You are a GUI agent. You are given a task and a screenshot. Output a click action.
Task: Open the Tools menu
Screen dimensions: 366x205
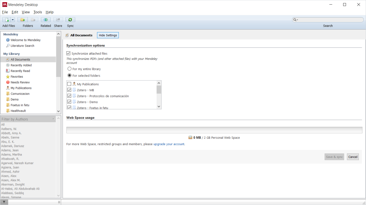(x=38, y=12)
